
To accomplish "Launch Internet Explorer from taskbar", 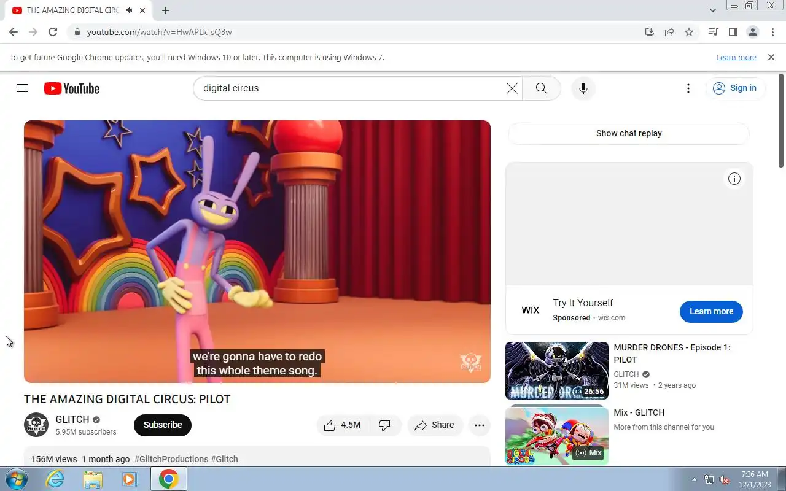I will (x=55, y=479).
